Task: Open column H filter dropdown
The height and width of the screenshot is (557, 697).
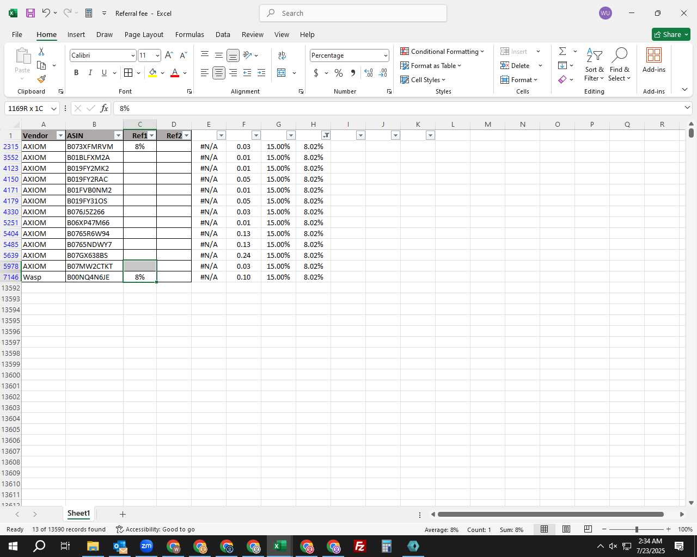Action: coord(326,135)
